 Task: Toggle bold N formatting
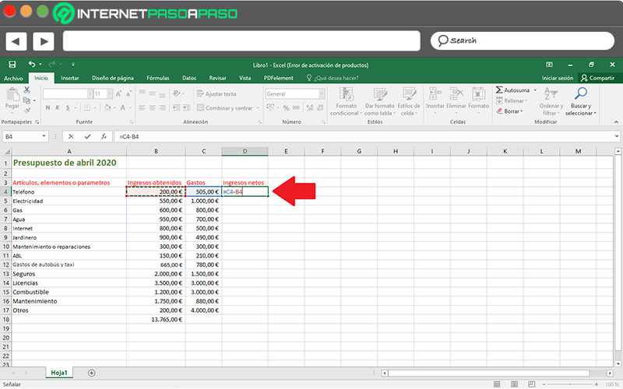click(x=48, y=107)
